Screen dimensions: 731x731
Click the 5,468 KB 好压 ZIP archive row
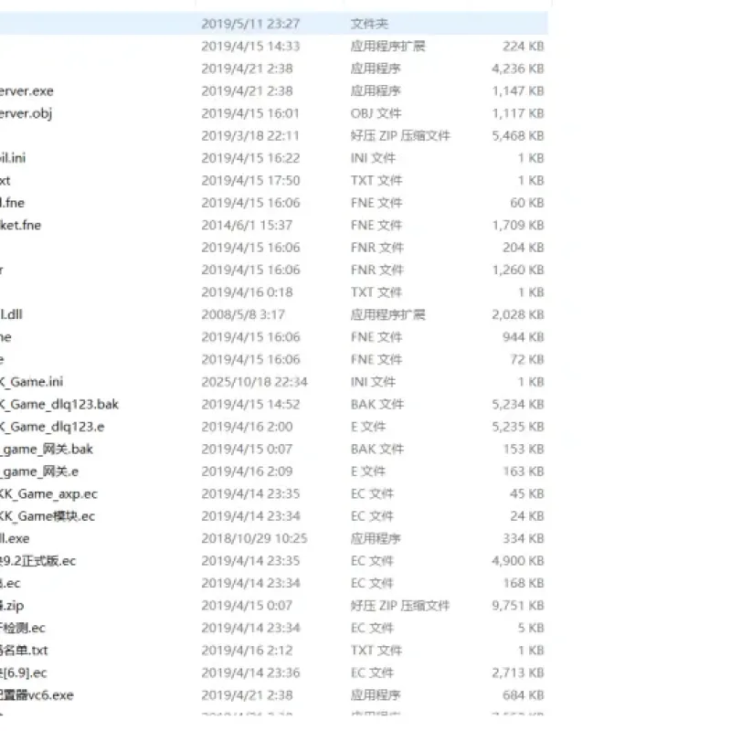tap(273, 135)
